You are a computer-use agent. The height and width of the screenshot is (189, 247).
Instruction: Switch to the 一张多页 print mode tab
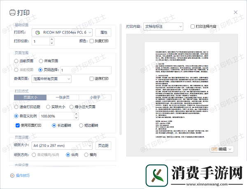click(63, 97)
